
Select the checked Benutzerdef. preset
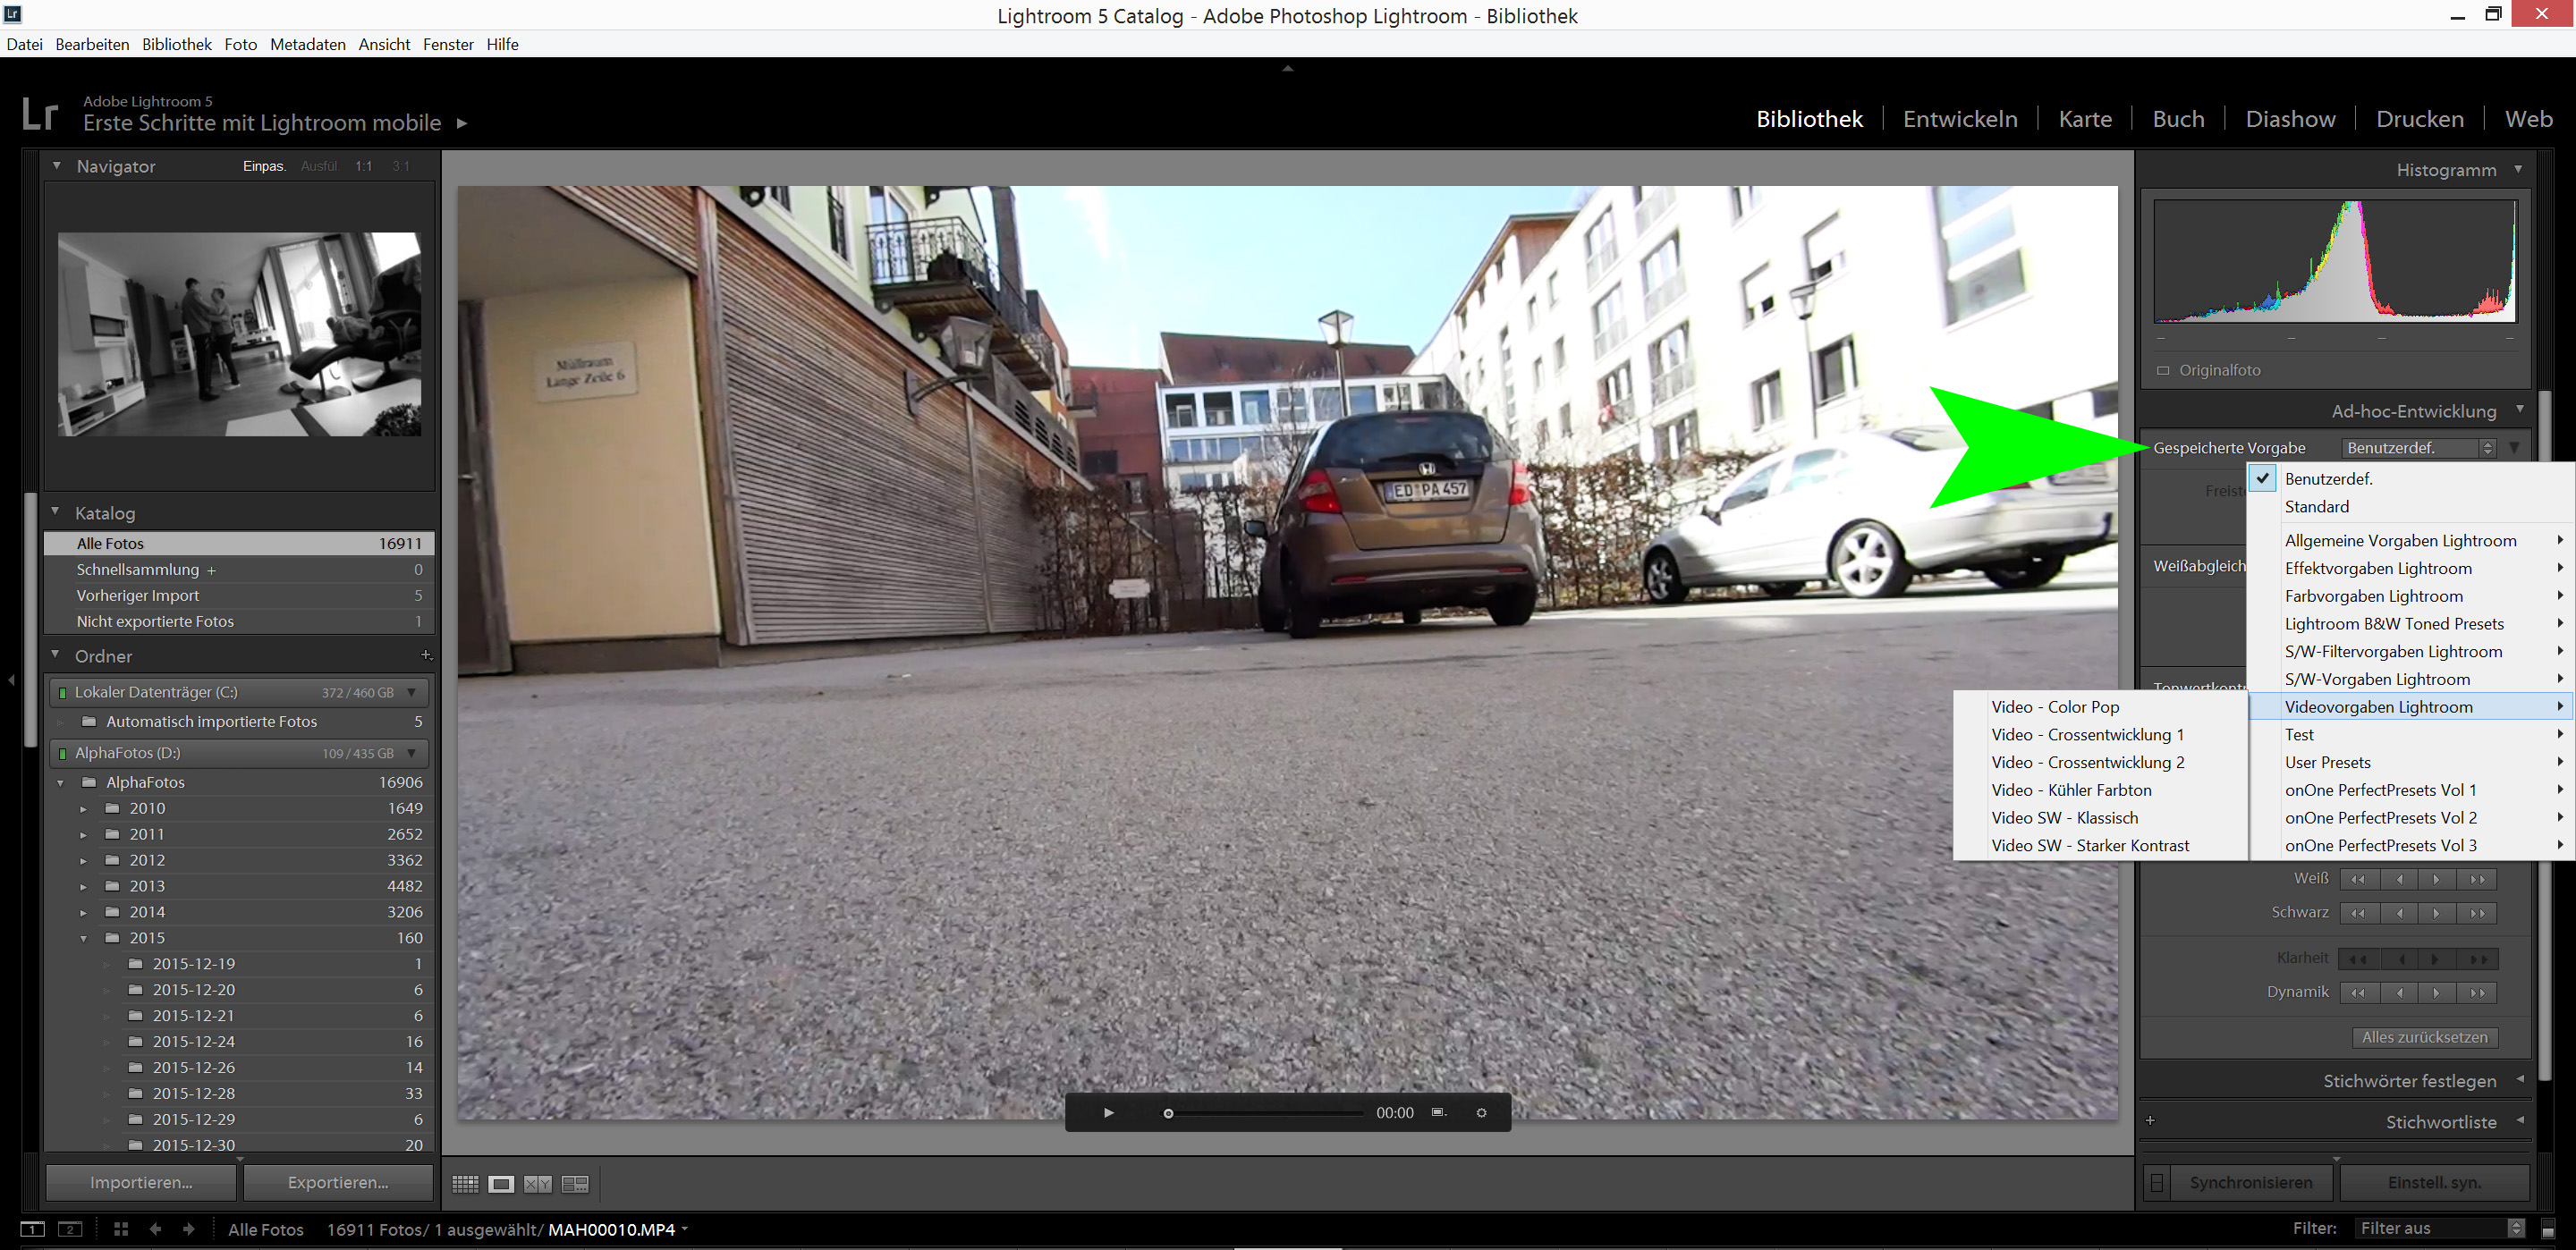(2328, 479)
